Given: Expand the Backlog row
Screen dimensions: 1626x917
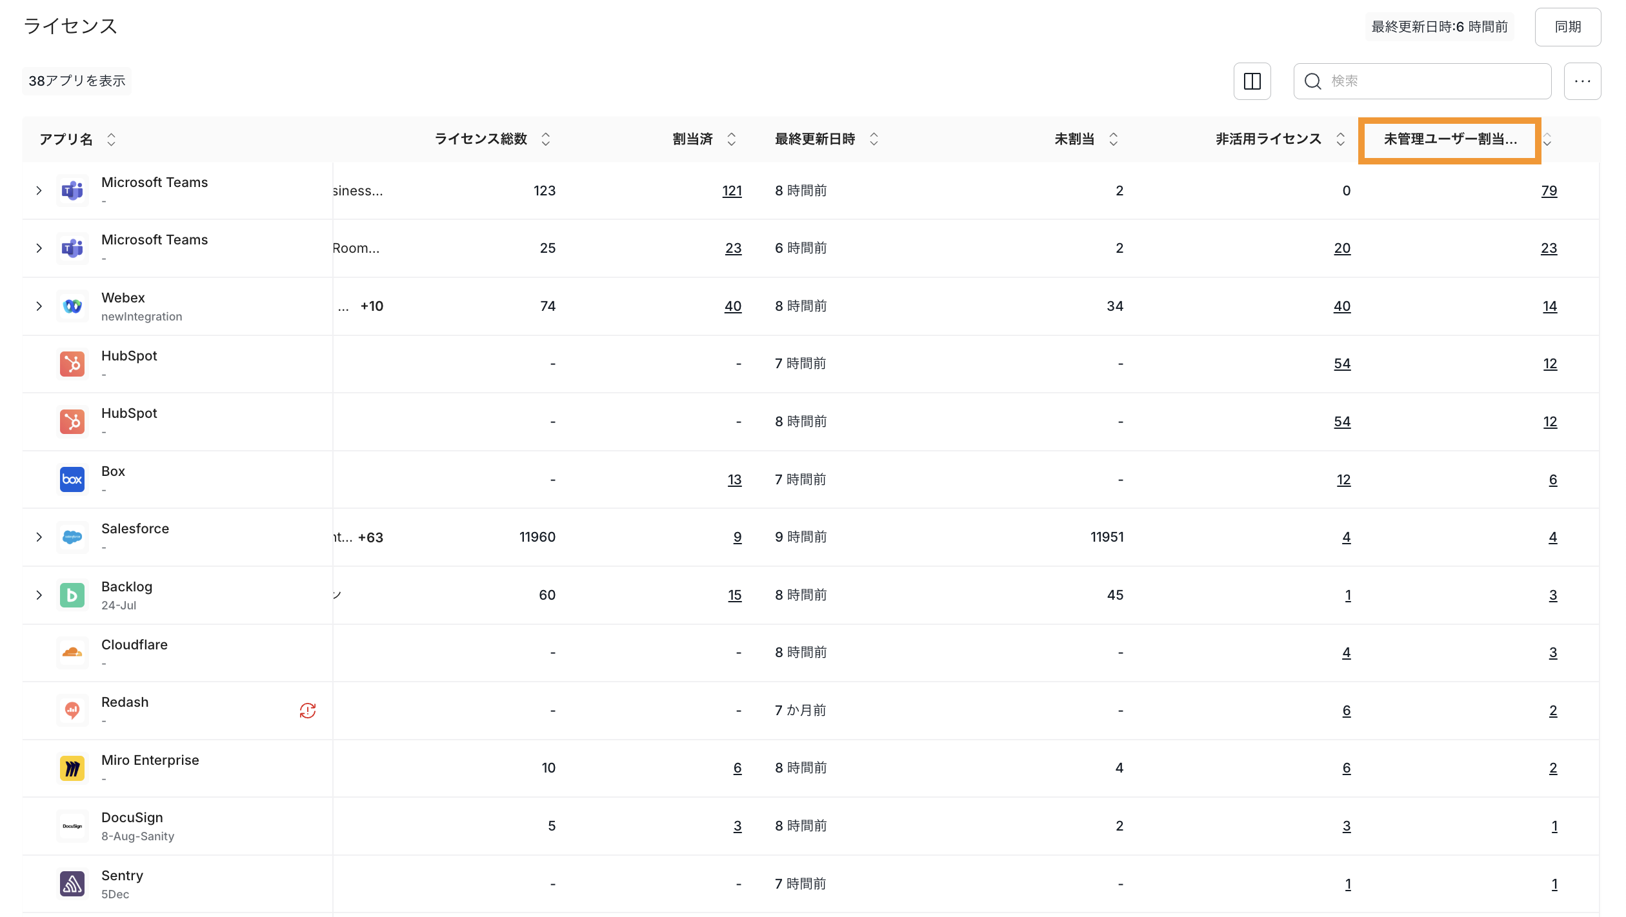Looking at the screenshot, I should tap(39, 594).
